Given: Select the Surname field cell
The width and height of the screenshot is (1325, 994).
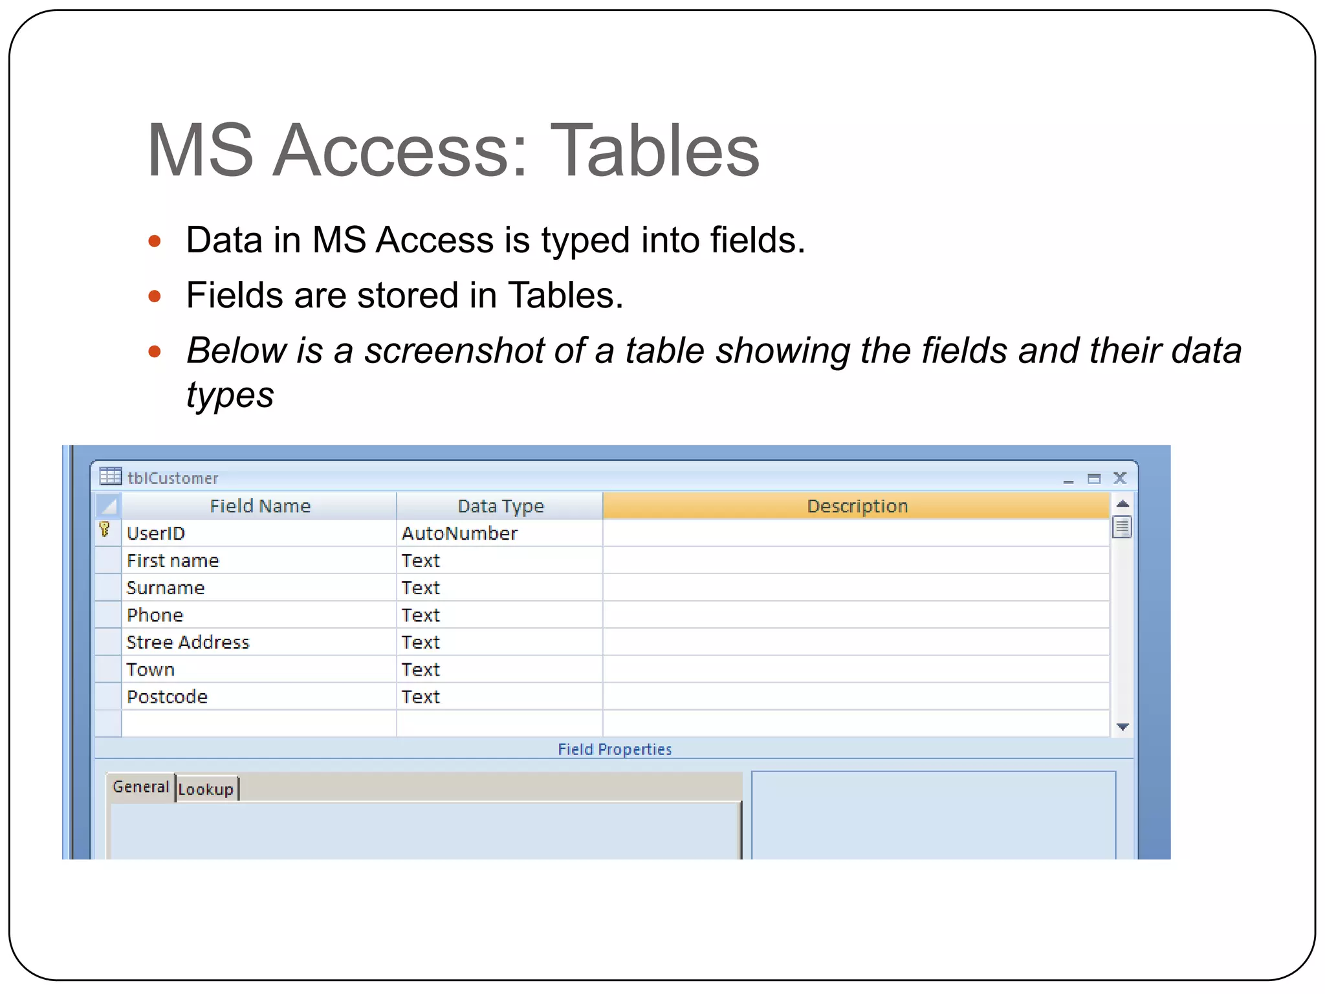Looking at the screenshot, I should [259, 588].
